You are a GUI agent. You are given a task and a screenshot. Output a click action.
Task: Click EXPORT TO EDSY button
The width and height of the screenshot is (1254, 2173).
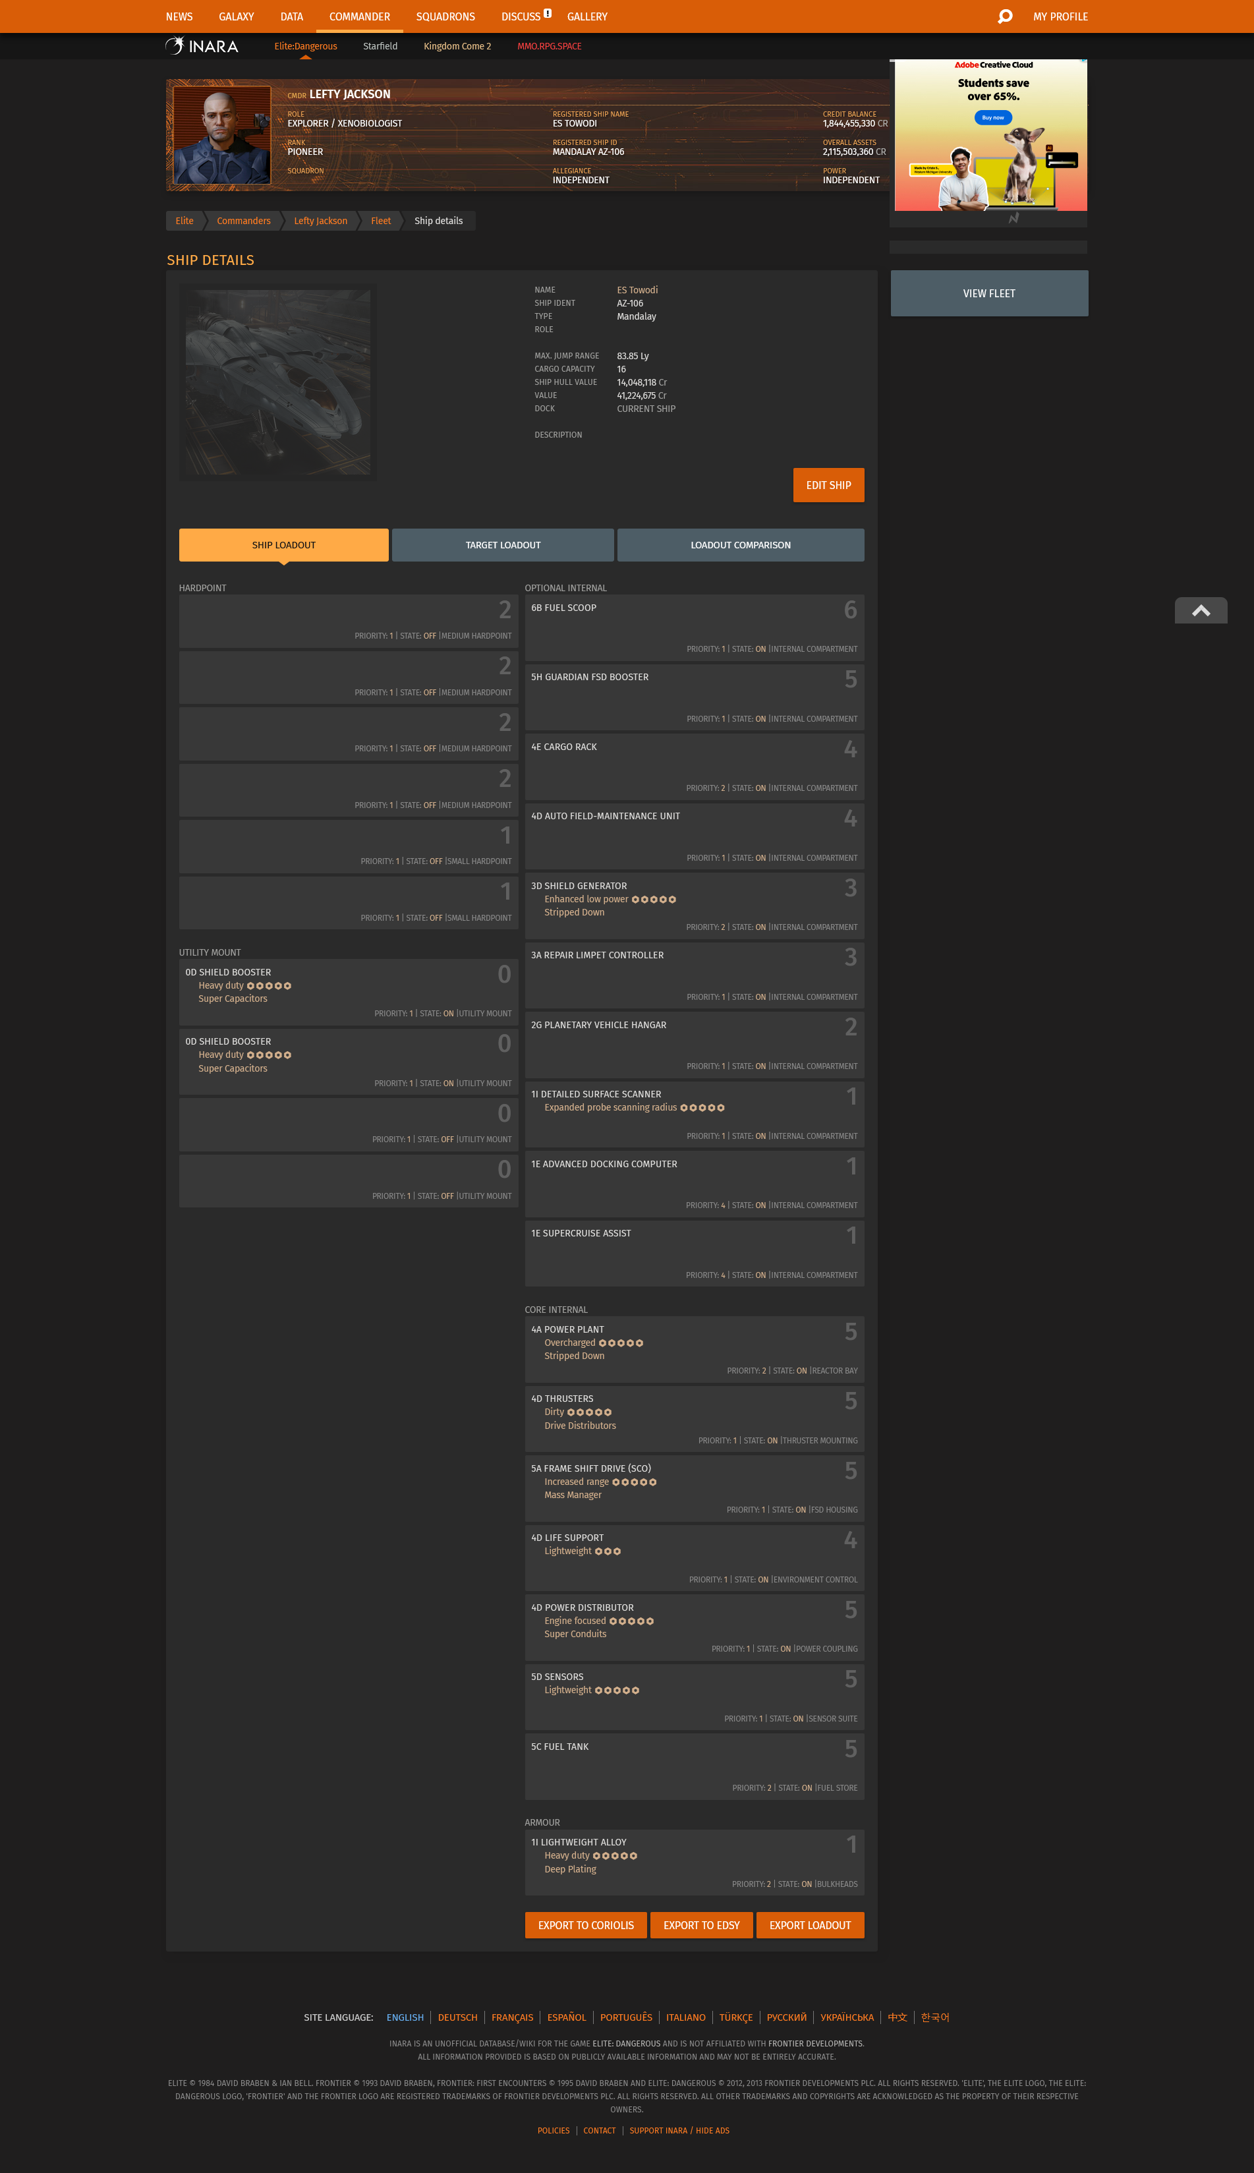coord(701,1925)
